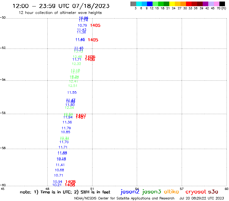
Task: Click the note 'Time is in UTC; SWH is in feet'
Action: click(x=65, y=192)
